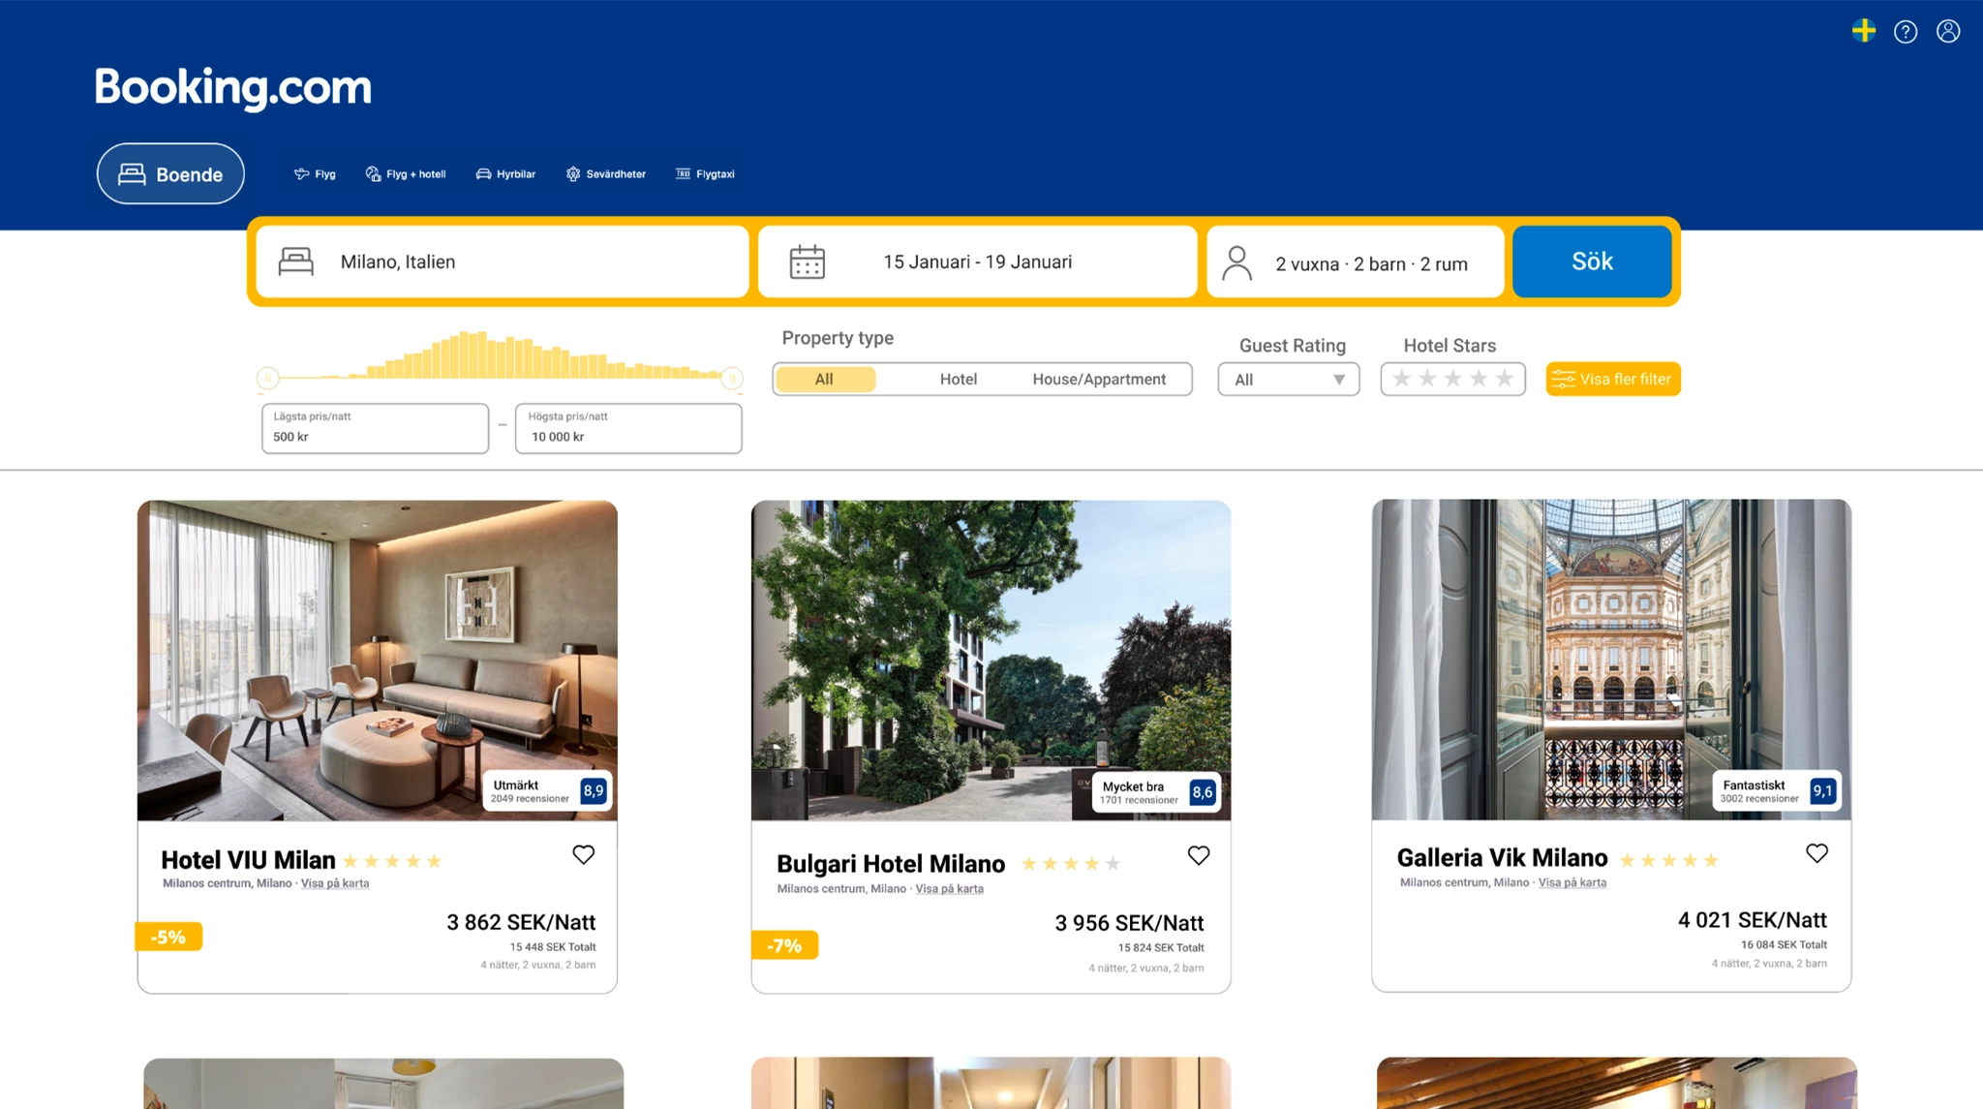Open the Guest Rating dropdown
Screen dimensions: 1983x1109
tap(1289, 380)
